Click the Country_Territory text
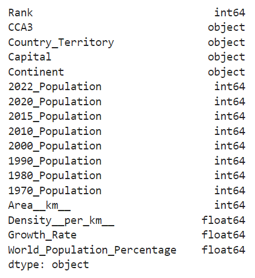Viewport: 255px width, 278px height. click(61, 42)
